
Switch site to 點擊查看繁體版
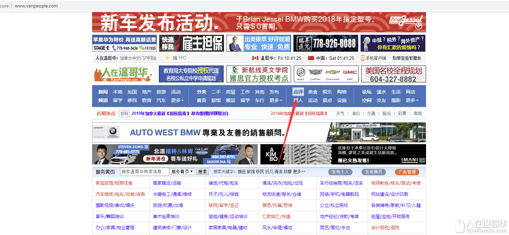[x=407, y=58]
